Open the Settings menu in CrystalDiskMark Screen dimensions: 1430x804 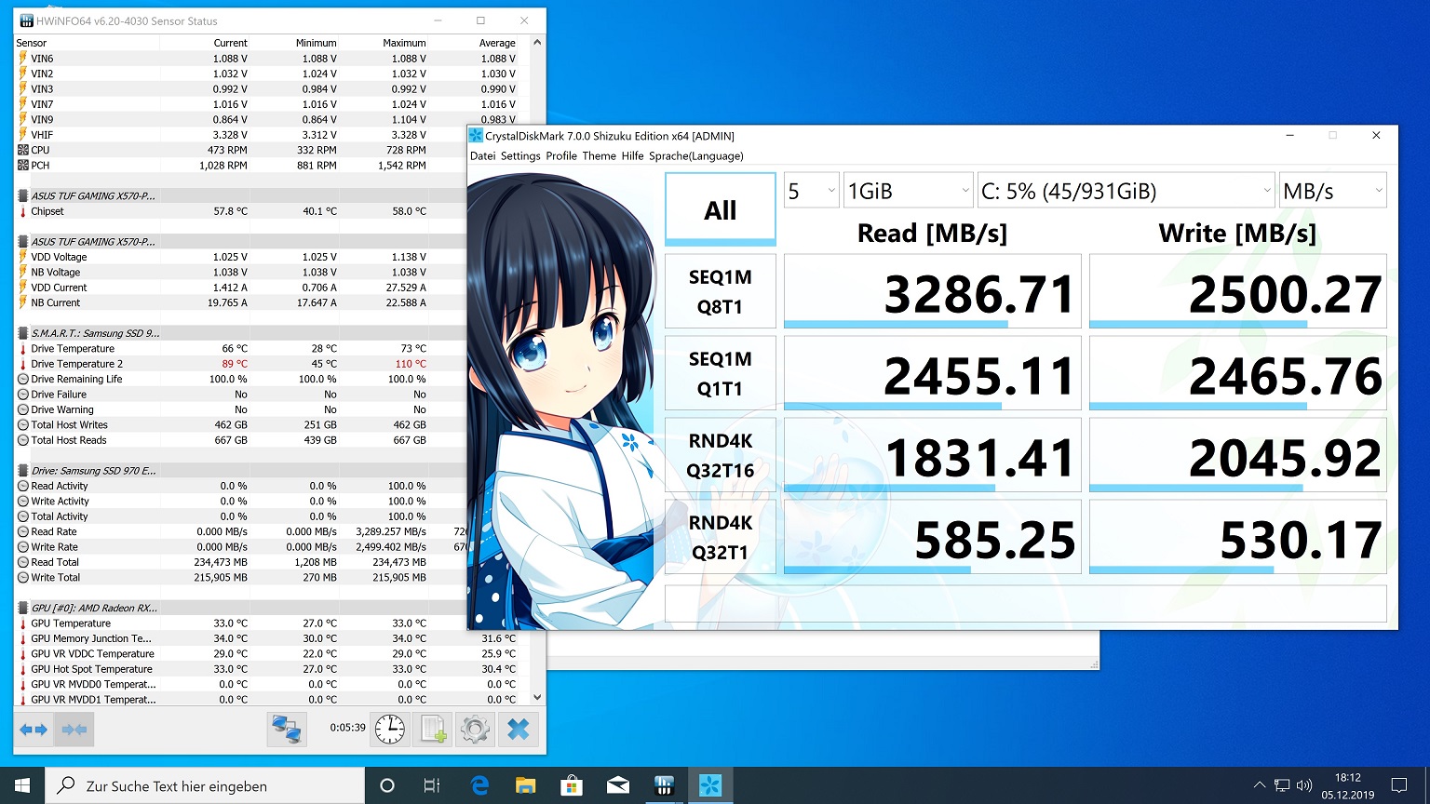520,156
